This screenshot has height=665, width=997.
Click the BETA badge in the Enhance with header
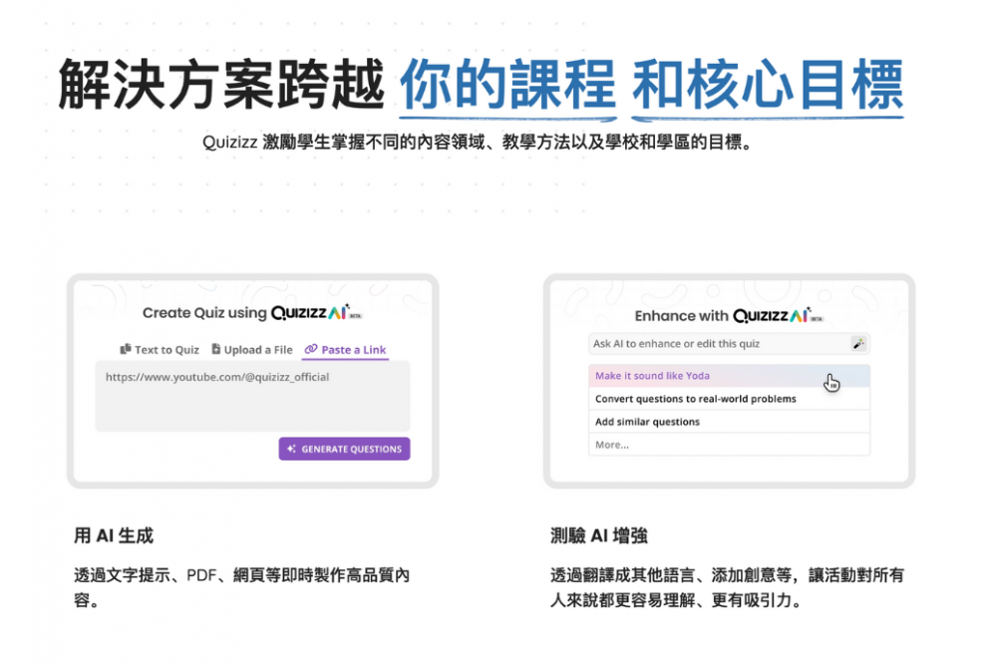point(817,320)
